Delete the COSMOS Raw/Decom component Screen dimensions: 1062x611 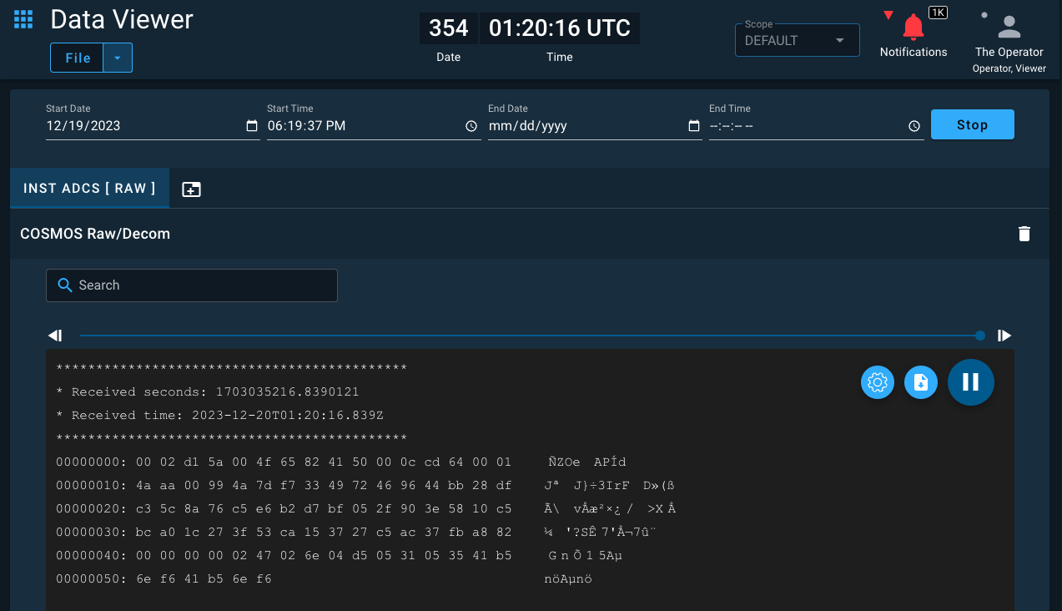tap(1024, 234)
